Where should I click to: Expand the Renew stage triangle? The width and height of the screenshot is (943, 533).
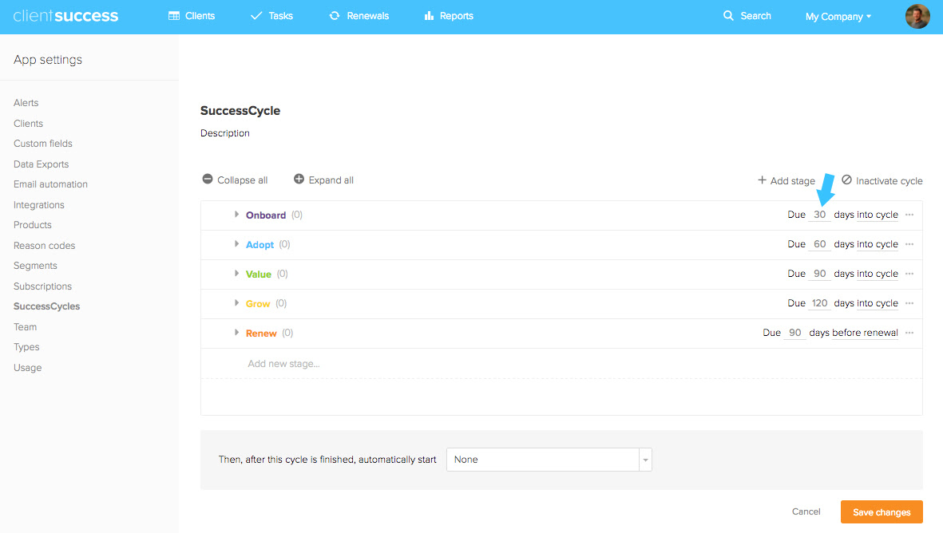click(x=236, y=332)
